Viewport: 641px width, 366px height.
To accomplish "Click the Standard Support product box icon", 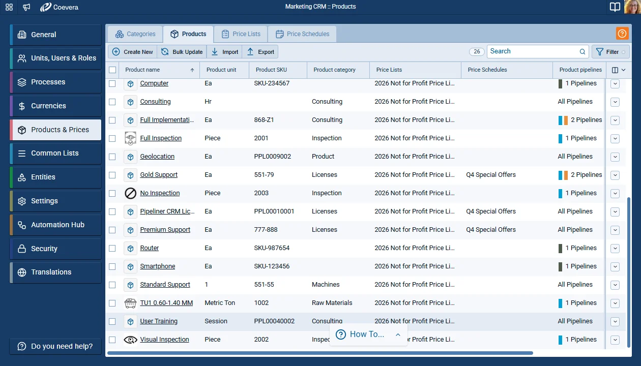I will point(130,285).
